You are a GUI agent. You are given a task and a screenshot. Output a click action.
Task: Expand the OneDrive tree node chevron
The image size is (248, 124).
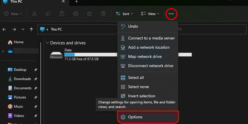click(x=3, y=51)
